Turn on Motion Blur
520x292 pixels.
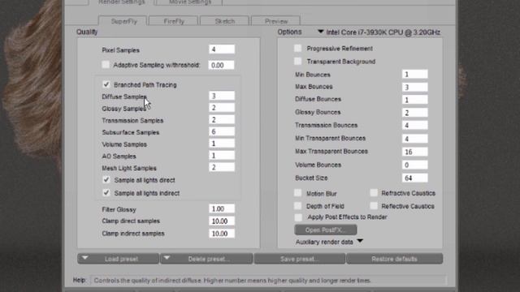(298, 193)
